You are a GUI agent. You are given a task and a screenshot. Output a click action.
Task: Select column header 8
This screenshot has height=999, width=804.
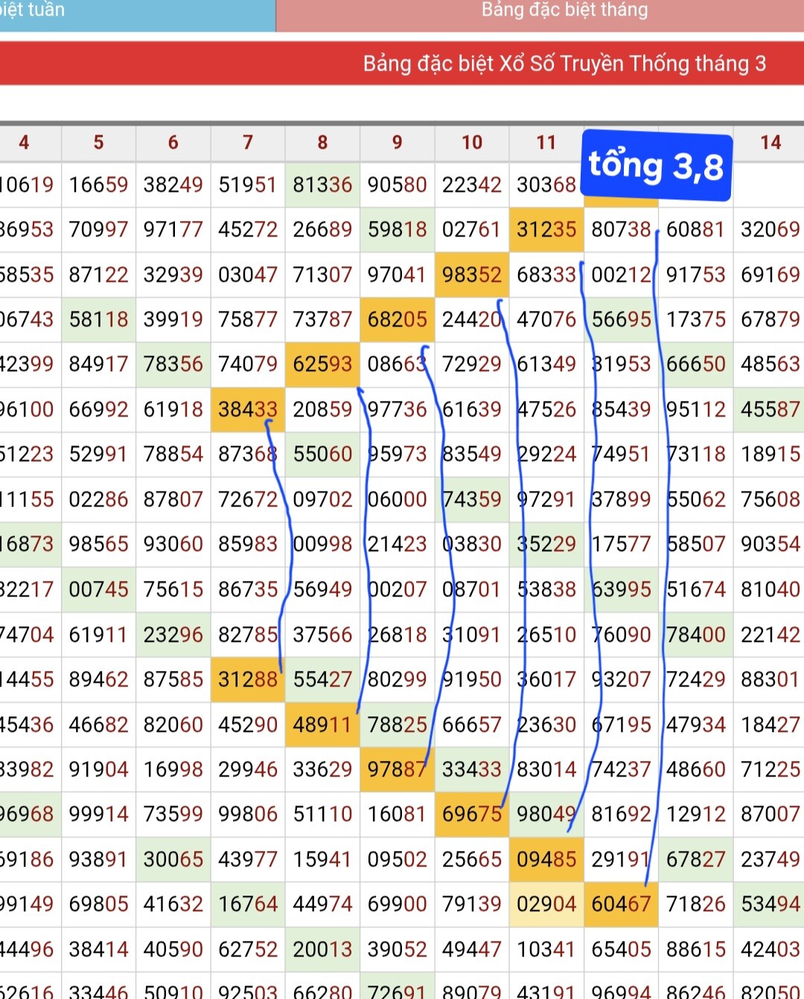(322, 142)
